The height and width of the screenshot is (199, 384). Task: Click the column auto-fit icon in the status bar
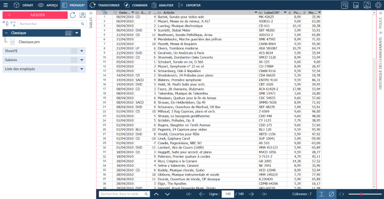point(341,194)
